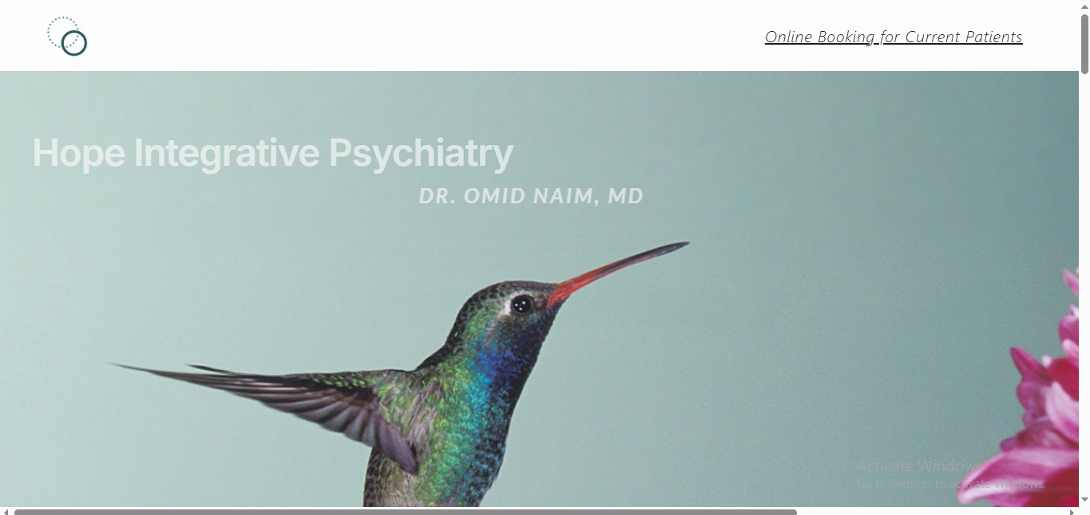
Task: Click the dotted circle in logo
Action: click(62, 33)
